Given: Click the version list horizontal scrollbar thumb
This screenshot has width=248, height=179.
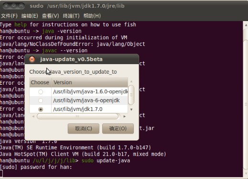Looking at the screenshot, I should click(77, 116).
